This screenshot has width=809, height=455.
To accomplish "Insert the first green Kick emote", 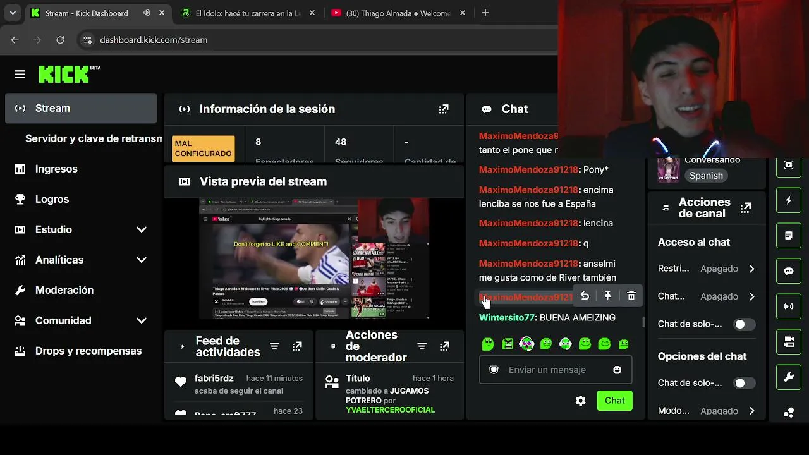I will point(487,344).
